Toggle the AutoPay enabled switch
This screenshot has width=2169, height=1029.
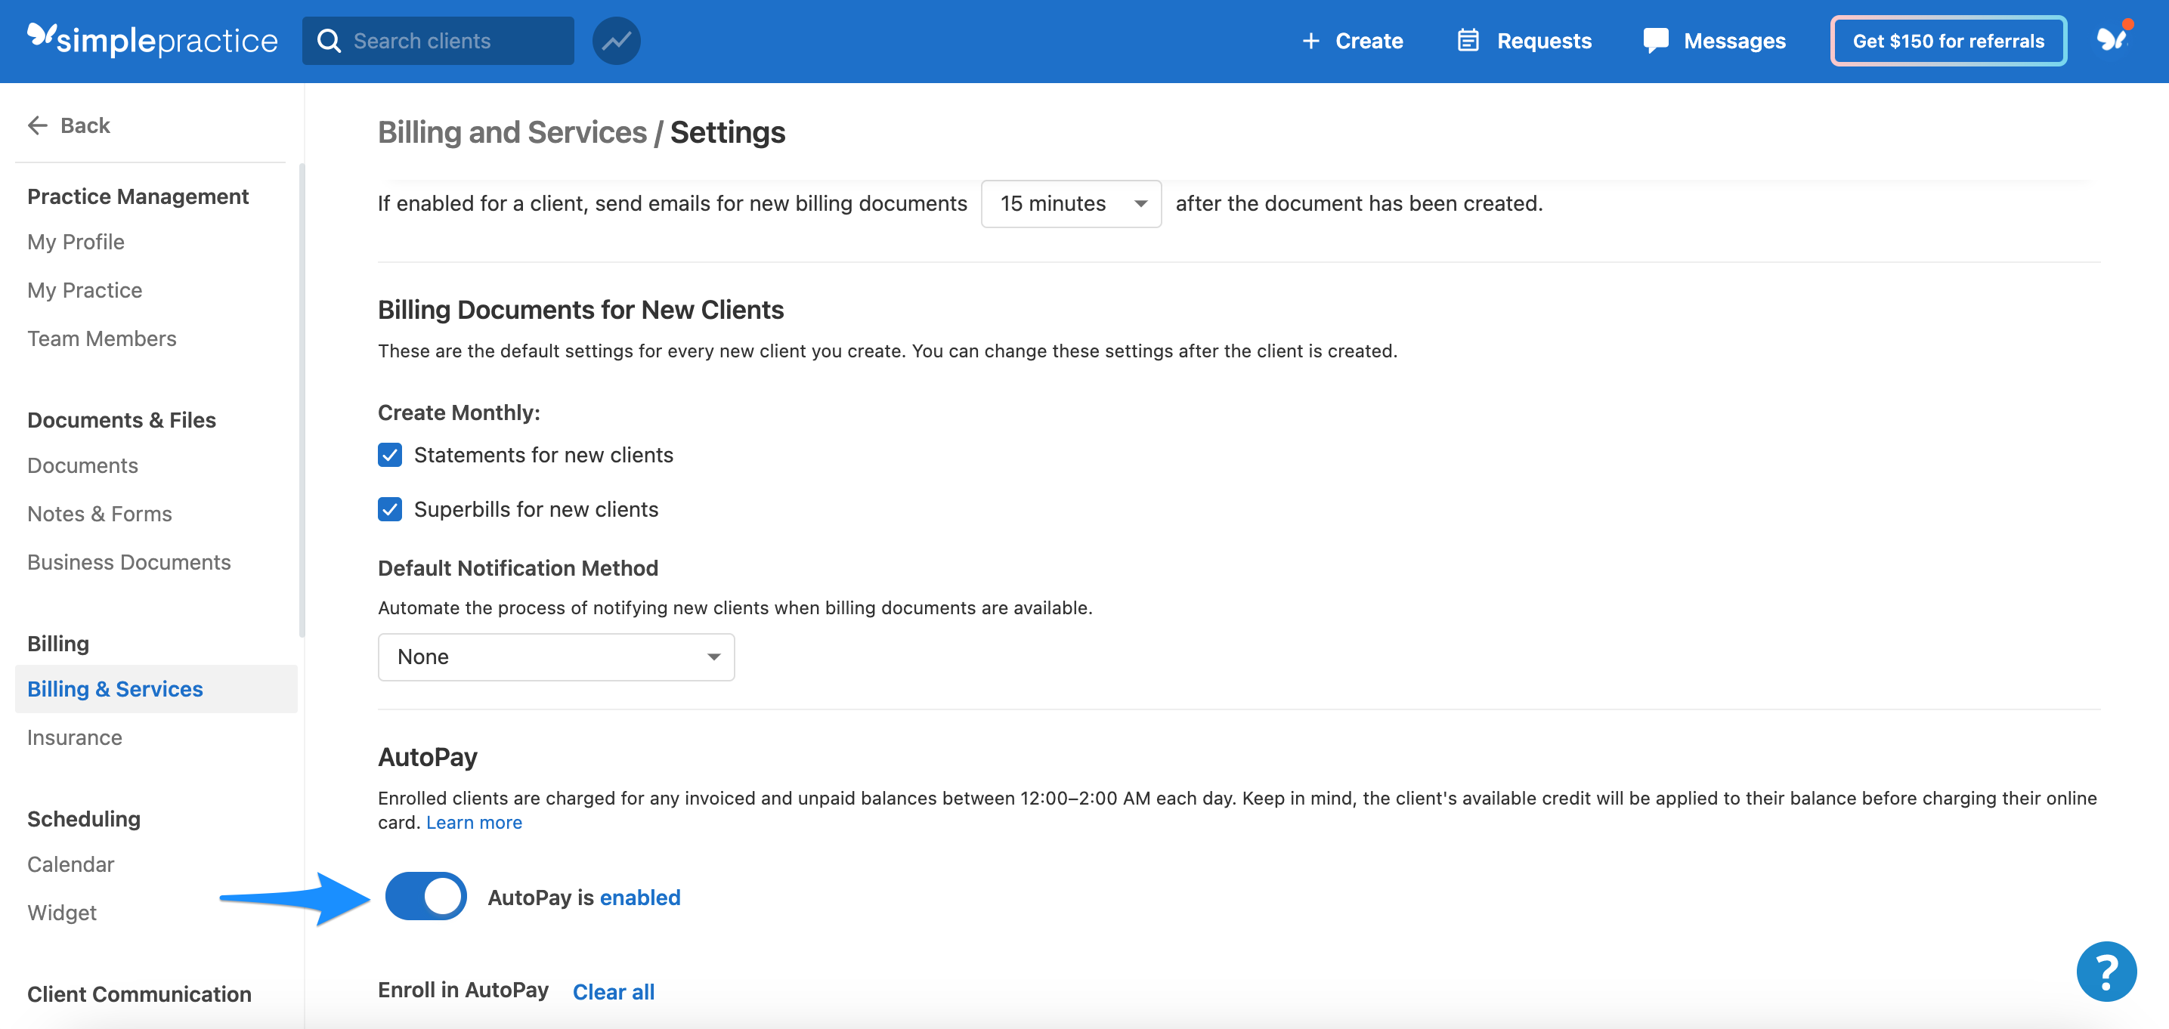(426, 896)
